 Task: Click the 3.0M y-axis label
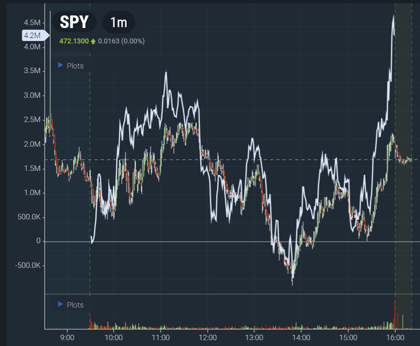[32, 95]
